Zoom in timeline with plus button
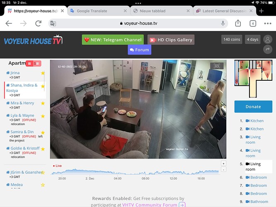The height and width of the screenshot is (207, 276). [223, 164]
